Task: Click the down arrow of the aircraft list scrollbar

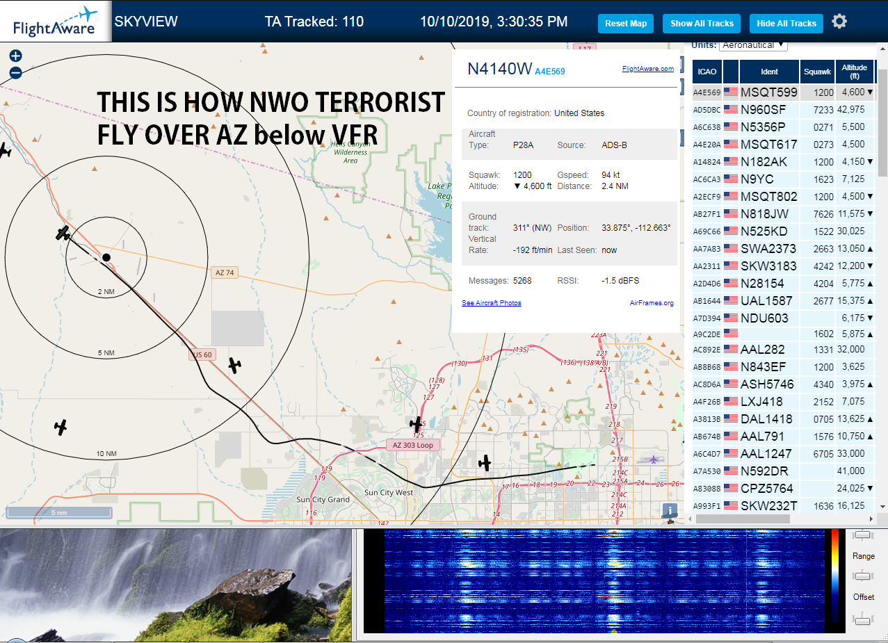Action: tap(882, 507)
